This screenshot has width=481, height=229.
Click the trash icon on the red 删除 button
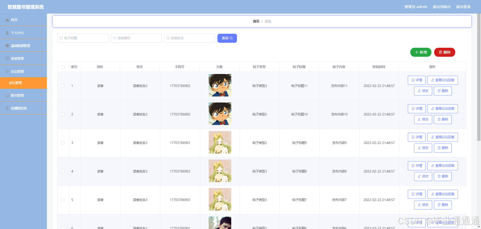click(441, 52)
